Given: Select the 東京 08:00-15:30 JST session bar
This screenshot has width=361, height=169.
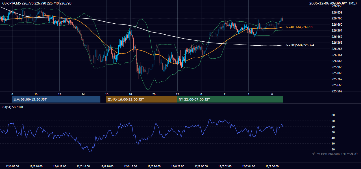Looking at the screenshot, I should tap(56, 99).
